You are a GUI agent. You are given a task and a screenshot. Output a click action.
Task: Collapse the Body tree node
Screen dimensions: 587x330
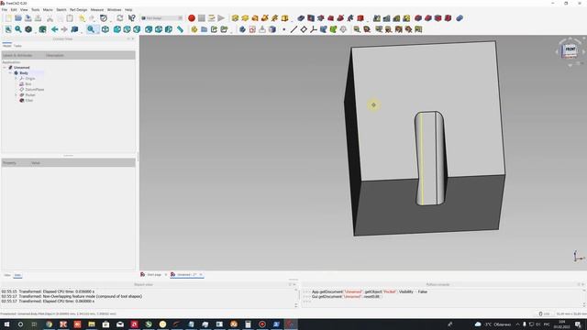(10, 73)
